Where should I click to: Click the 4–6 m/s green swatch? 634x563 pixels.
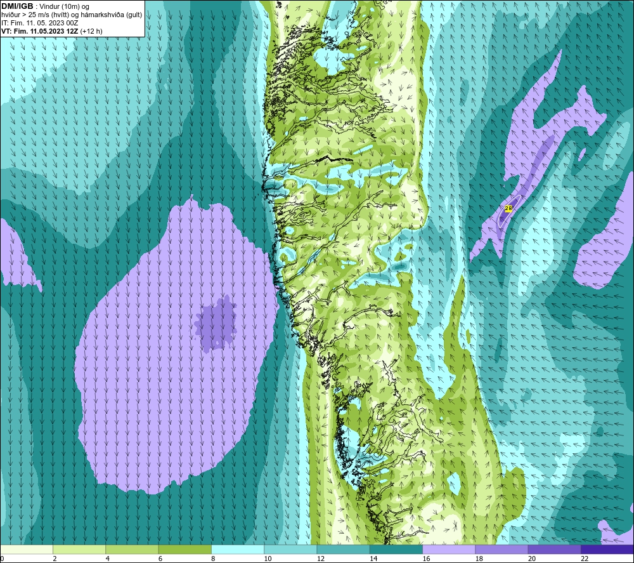click(133, 549)
